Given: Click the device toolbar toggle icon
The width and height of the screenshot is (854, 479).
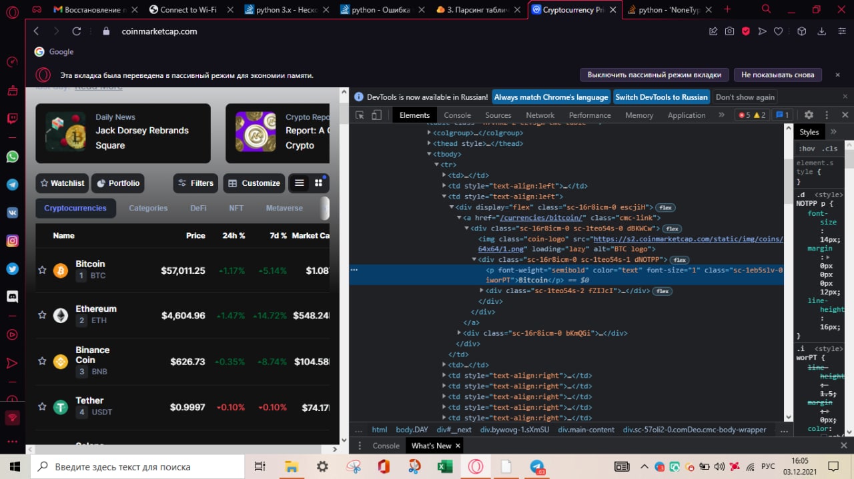Looking at the screenshot, I should pos(376,115).
